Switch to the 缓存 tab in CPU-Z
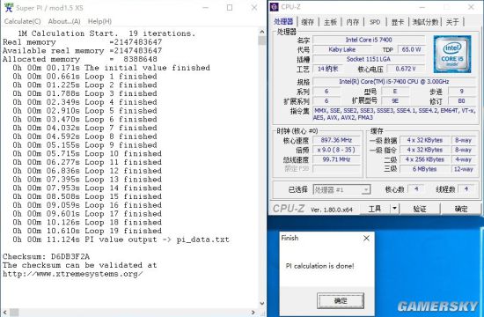This screenshot has height=317, width=484. click(307, 22)
